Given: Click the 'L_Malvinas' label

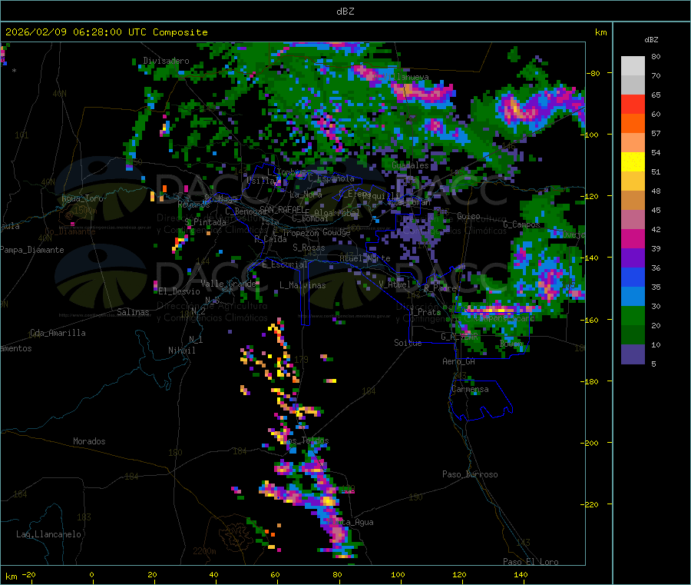Looking at the screenshot, I should [x=303, y=285].
